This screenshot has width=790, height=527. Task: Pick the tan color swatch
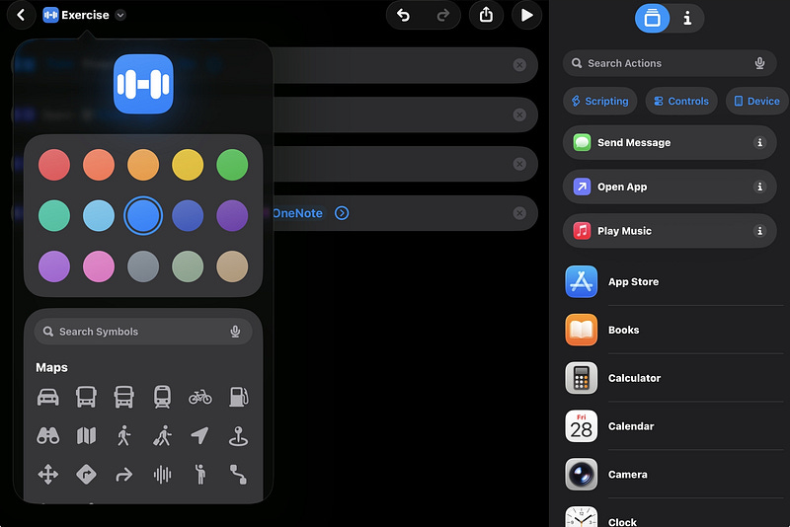pyautogui.click(x=232, y=266)
